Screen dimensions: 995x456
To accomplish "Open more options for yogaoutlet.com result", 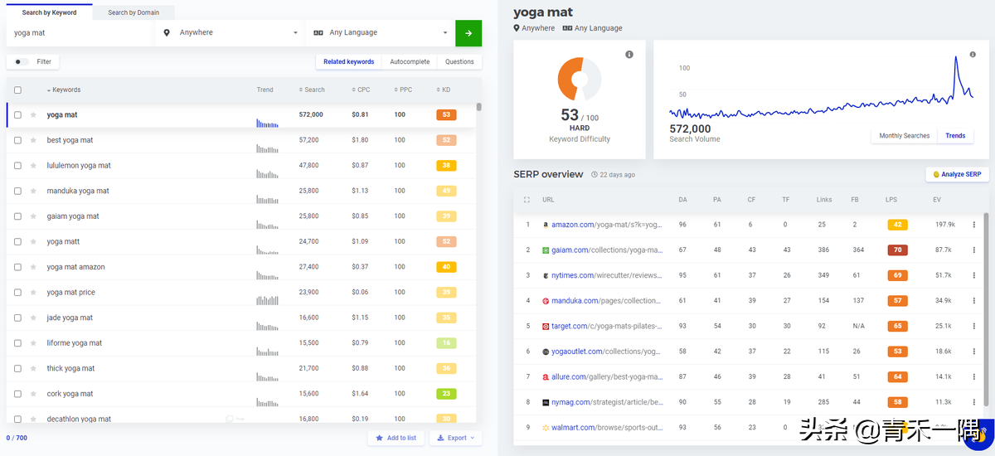I will [973, 352].
